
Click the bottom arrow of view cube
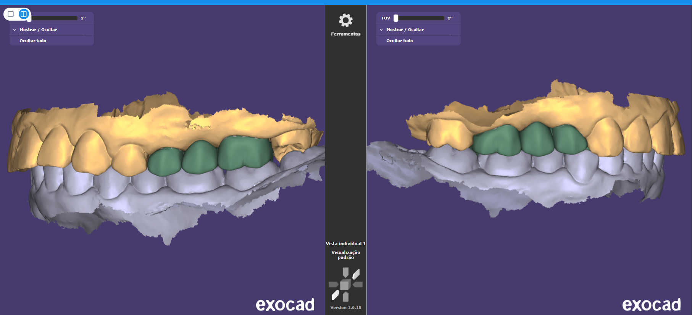[345, 297]
